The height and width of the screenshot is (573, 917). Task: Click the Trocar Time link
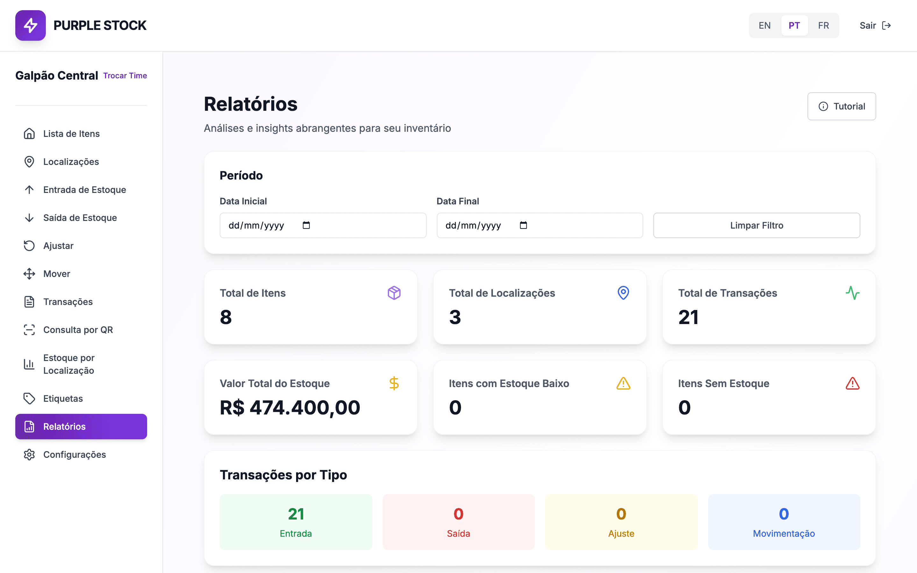(x=125, y=76)
